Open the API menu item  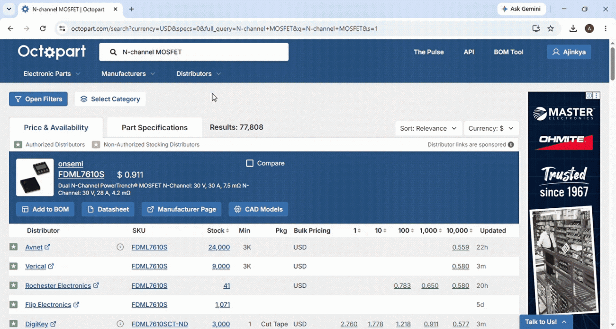click(469, 52)
